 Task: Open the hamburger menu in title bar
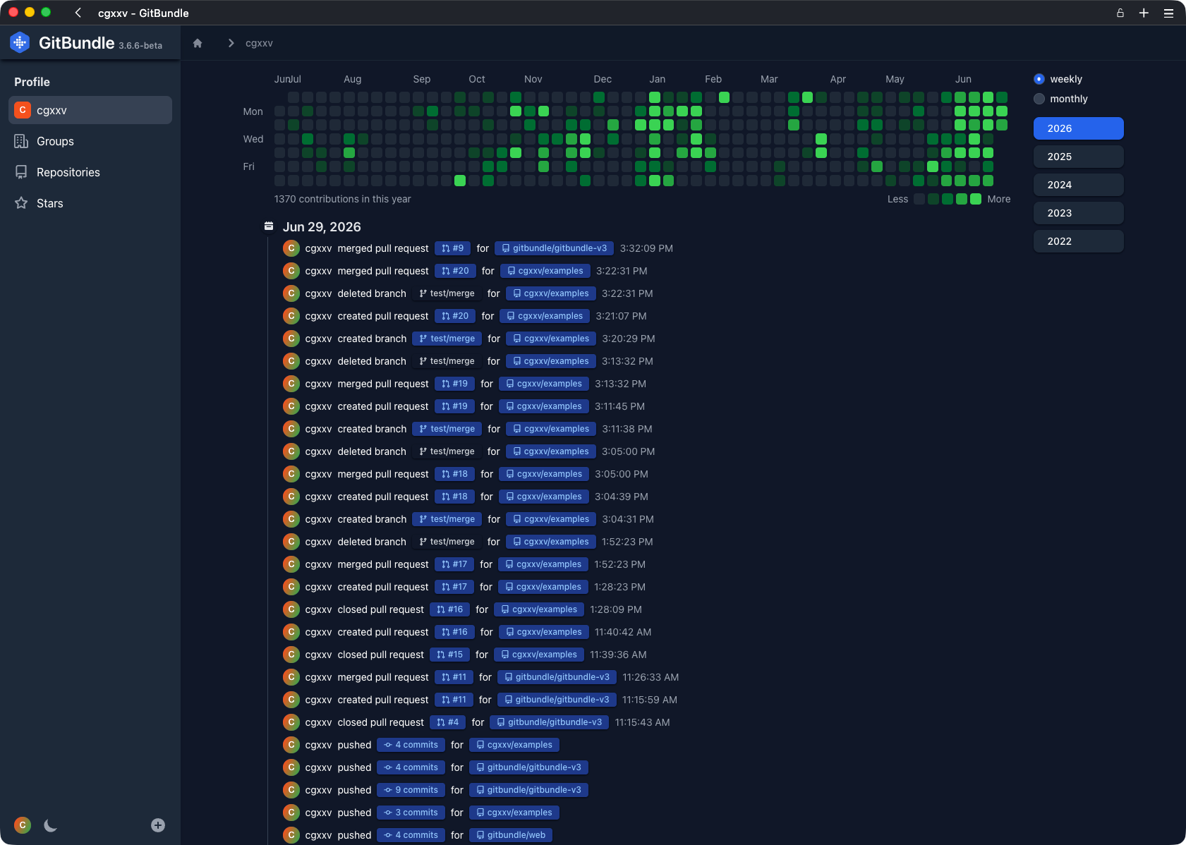(x=1168, y=13)
